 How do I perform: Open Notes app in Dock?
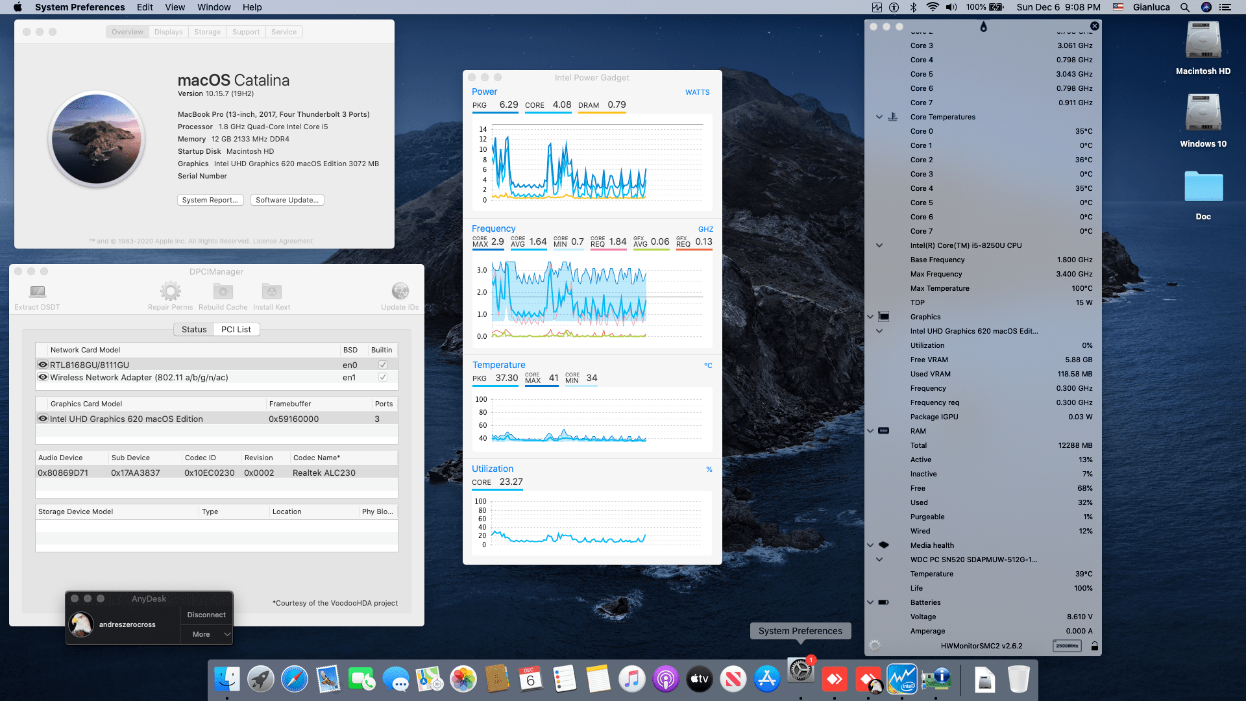(x=598, y=680)
